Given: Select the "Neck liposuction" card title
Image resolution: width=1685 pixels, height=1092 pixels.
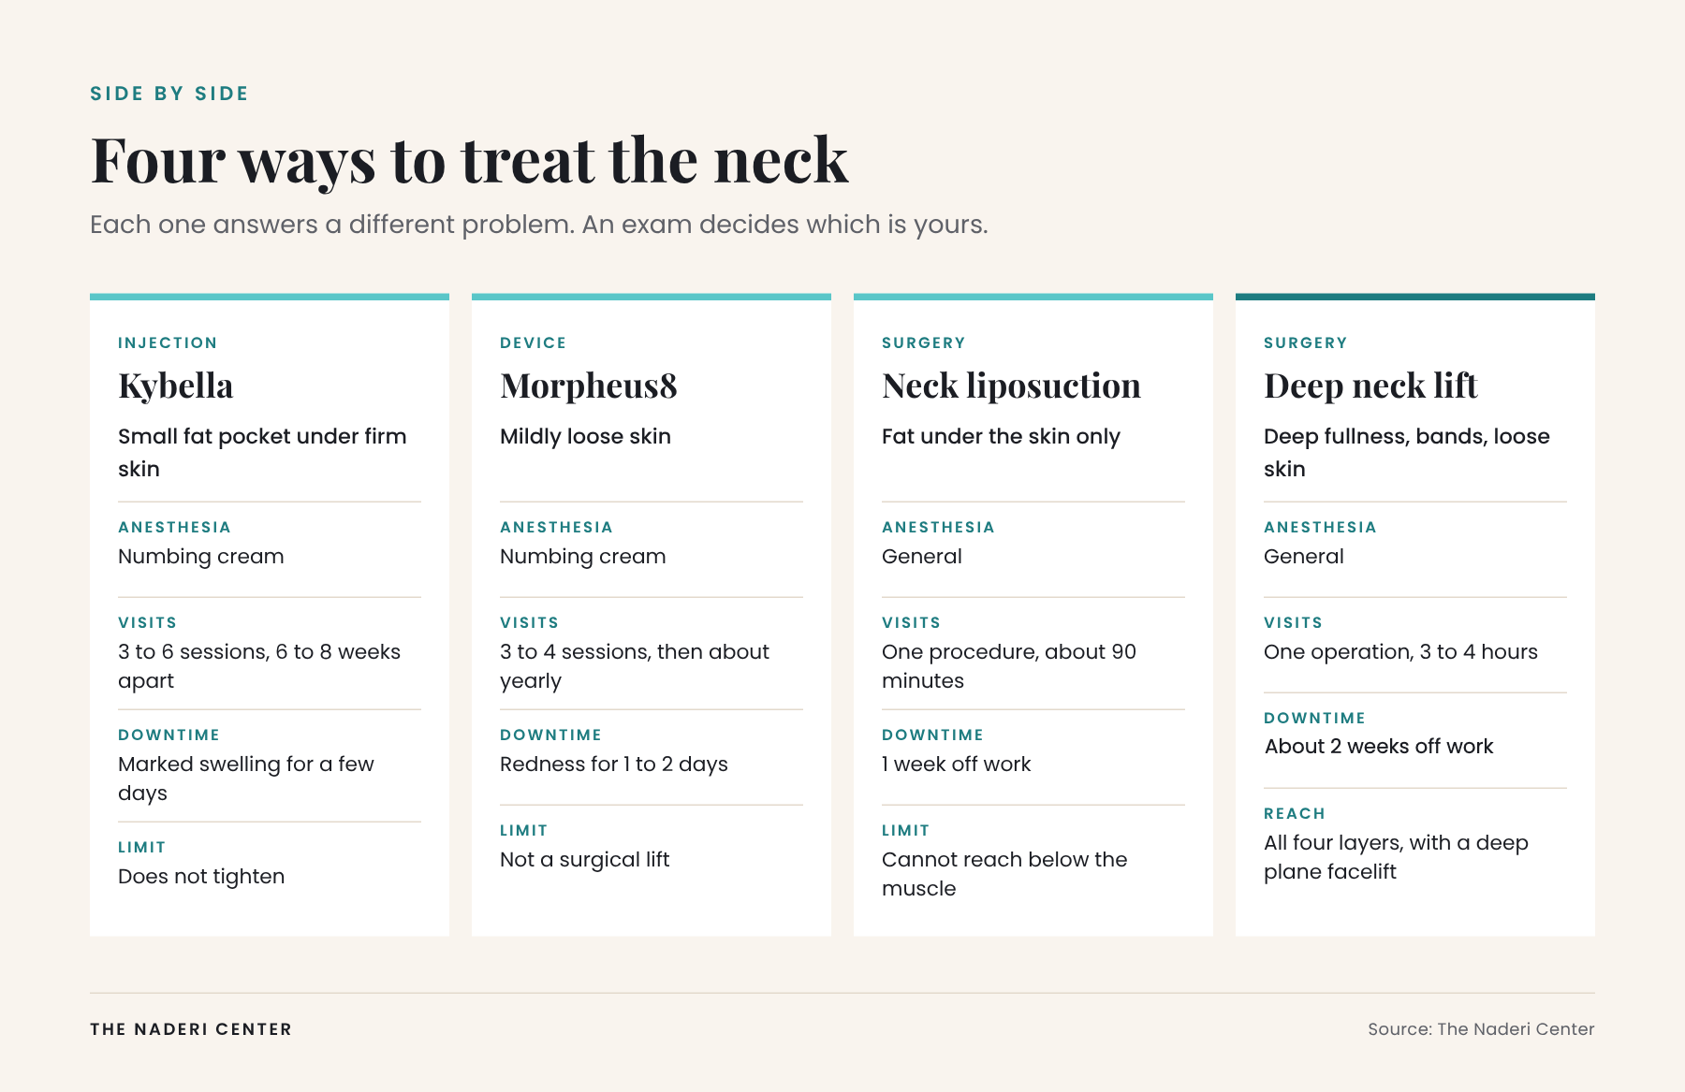Looking at the screenshot, I should tap(1012, 386).
